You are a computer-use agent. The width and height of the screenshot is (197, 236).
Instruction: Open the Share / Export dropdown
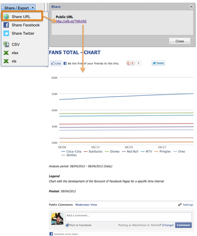pos(18,8)
